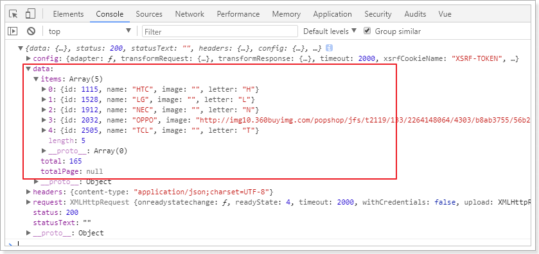Click the blue info icon beside the response object
The width and height of the screenshot is (539, 254).
pyautogui.click(x=329, y=47)
